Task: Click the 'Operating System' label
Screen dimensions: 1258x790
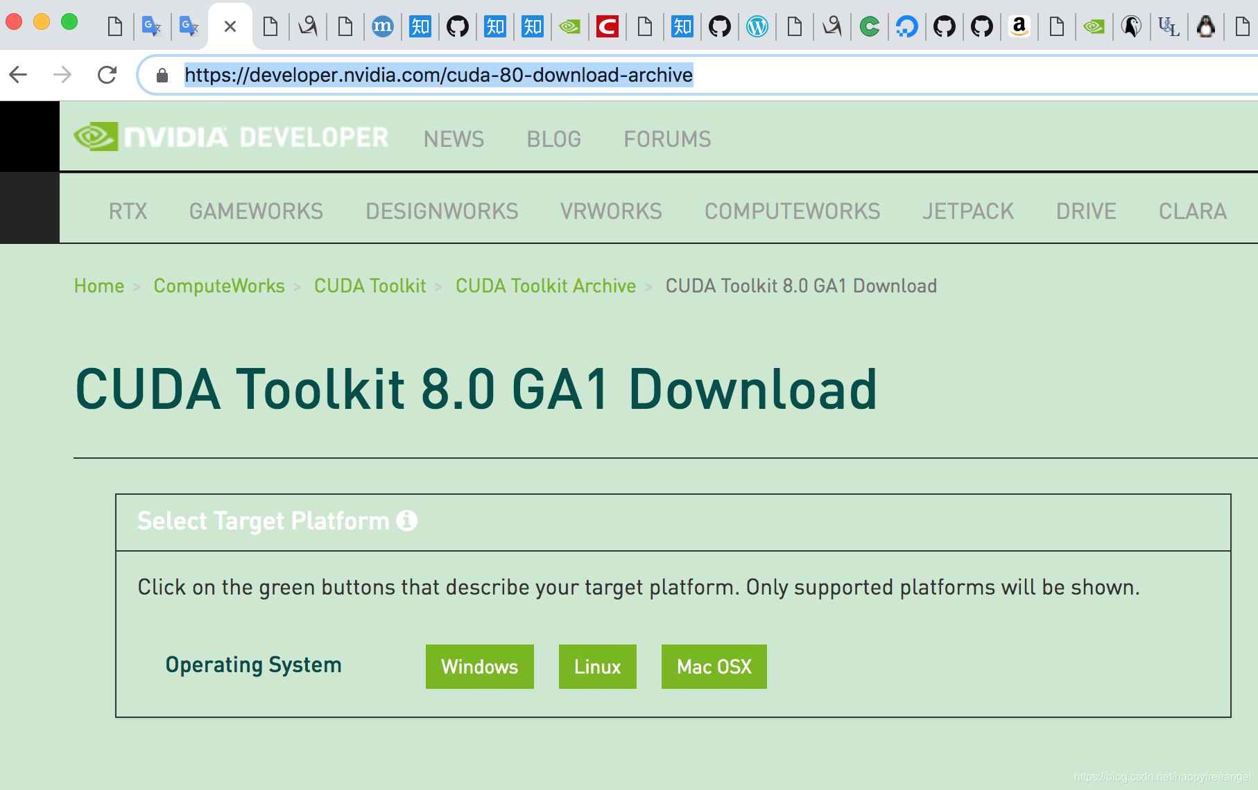Action: pyautogui.click(x=254, y=665)
